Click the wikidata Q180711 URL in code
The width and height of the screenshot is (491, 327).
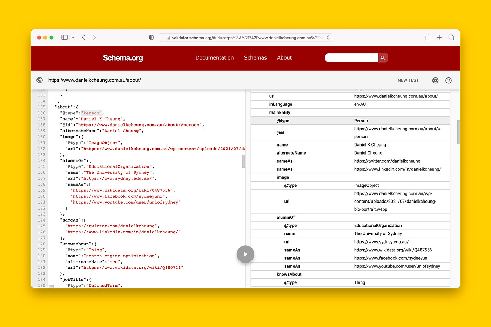point(132,268)
